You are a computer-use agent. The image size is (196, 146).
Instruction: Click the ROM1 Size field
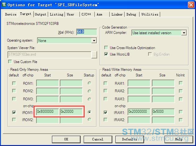tap(71, 83)
